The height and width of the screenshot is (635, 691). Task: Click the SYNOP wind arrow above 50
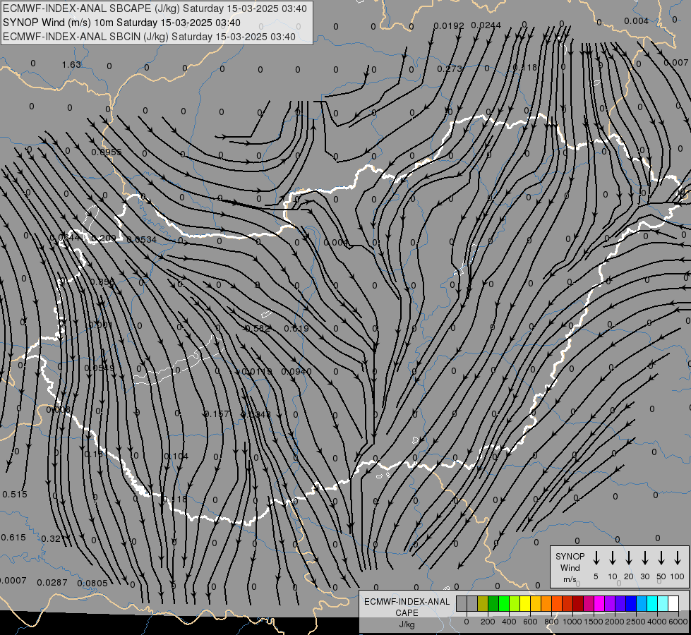click(x=661, y=558)
